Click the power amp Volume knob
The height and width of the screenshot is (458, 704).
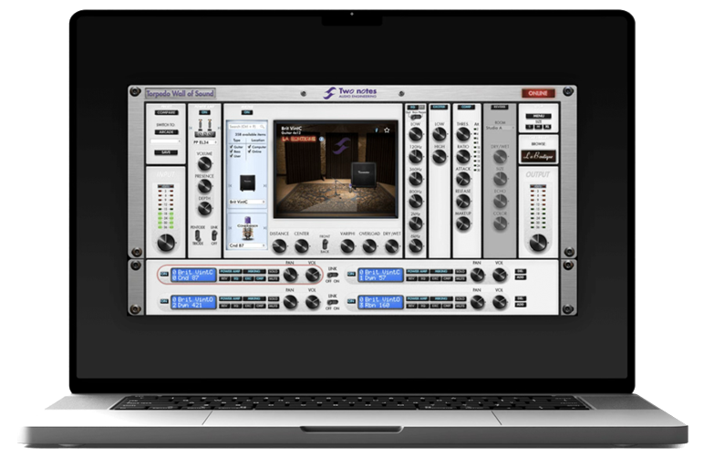(x=205, y=164)
